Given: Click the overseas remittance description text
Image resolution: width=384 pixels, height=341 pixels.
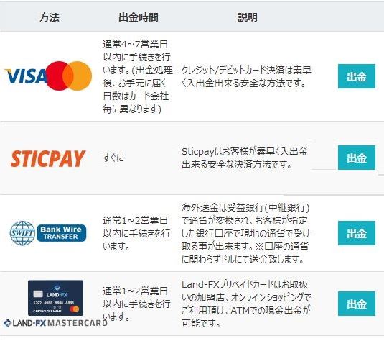Looking at the screenshot, I should click(245, 233).
